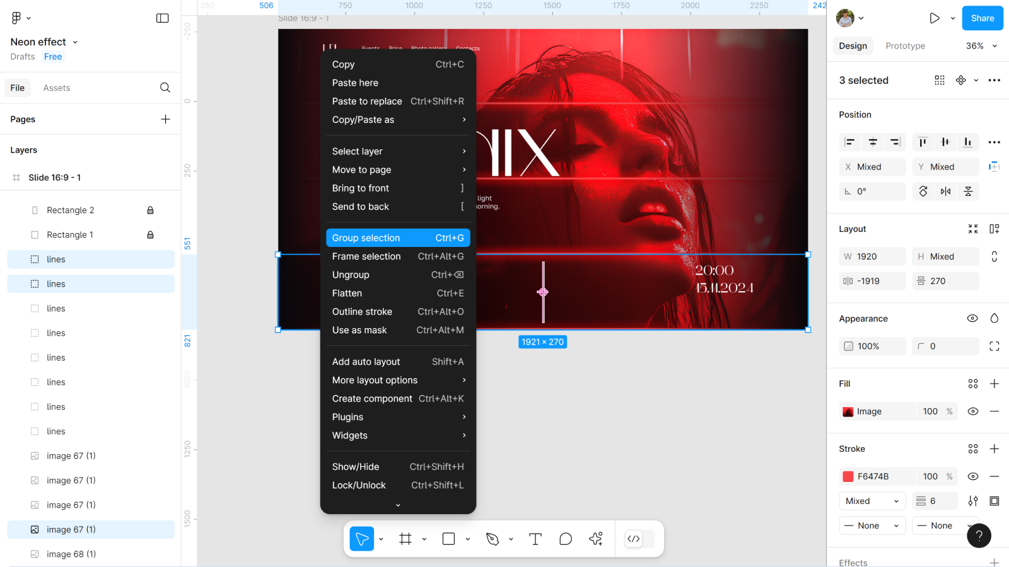Open the stroke position Mixed dropdown
1009x567 pixels.
pyautogui.click(x=872, y=501)
